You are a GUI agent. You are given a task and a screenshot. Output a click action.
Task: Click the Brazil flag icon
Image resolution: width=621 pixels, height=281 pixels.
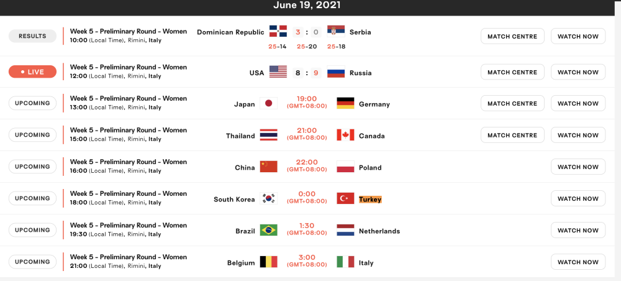268,230
